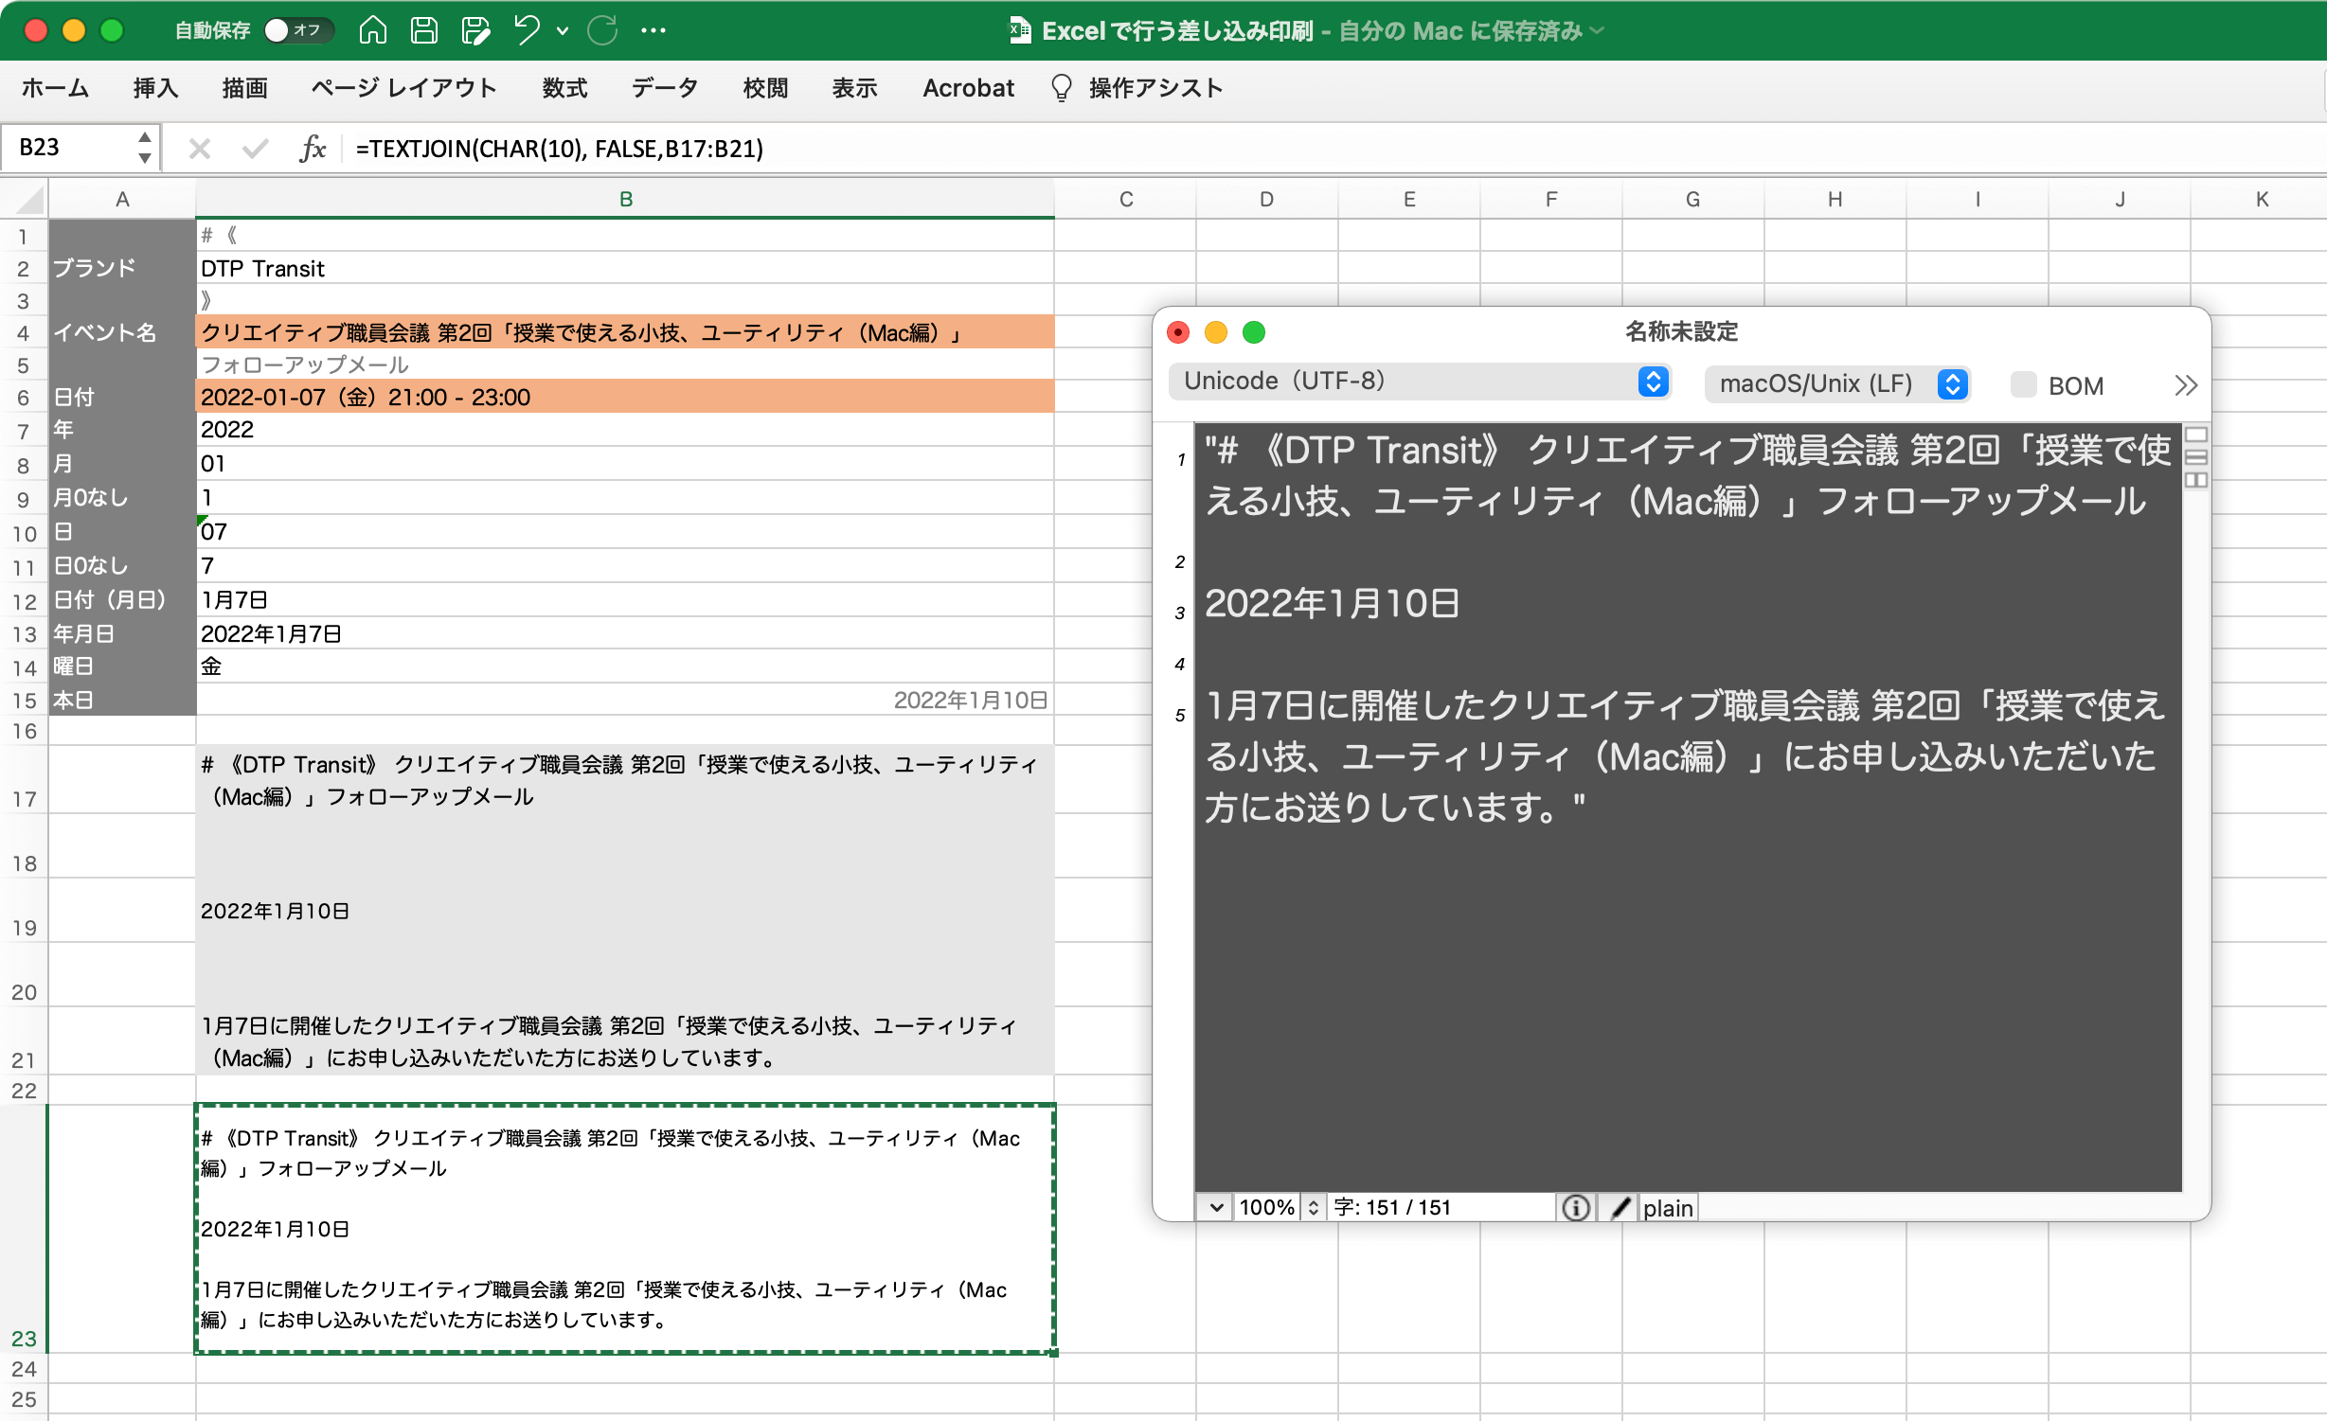2327x1421 pixels.
Task: Click the 2022年1月10日 line in text editor
Action: (x=1332, y=603)
